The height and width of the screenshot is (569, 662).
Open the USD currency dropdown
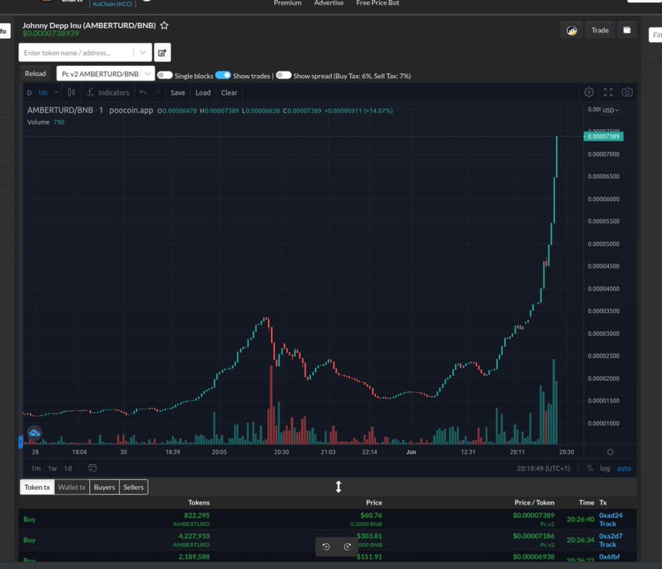coord(610,110)
